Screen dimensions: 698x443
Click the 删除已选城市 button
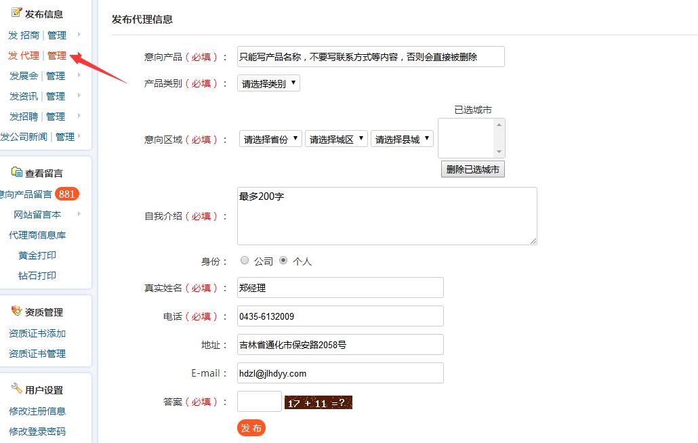click(472, 169)
